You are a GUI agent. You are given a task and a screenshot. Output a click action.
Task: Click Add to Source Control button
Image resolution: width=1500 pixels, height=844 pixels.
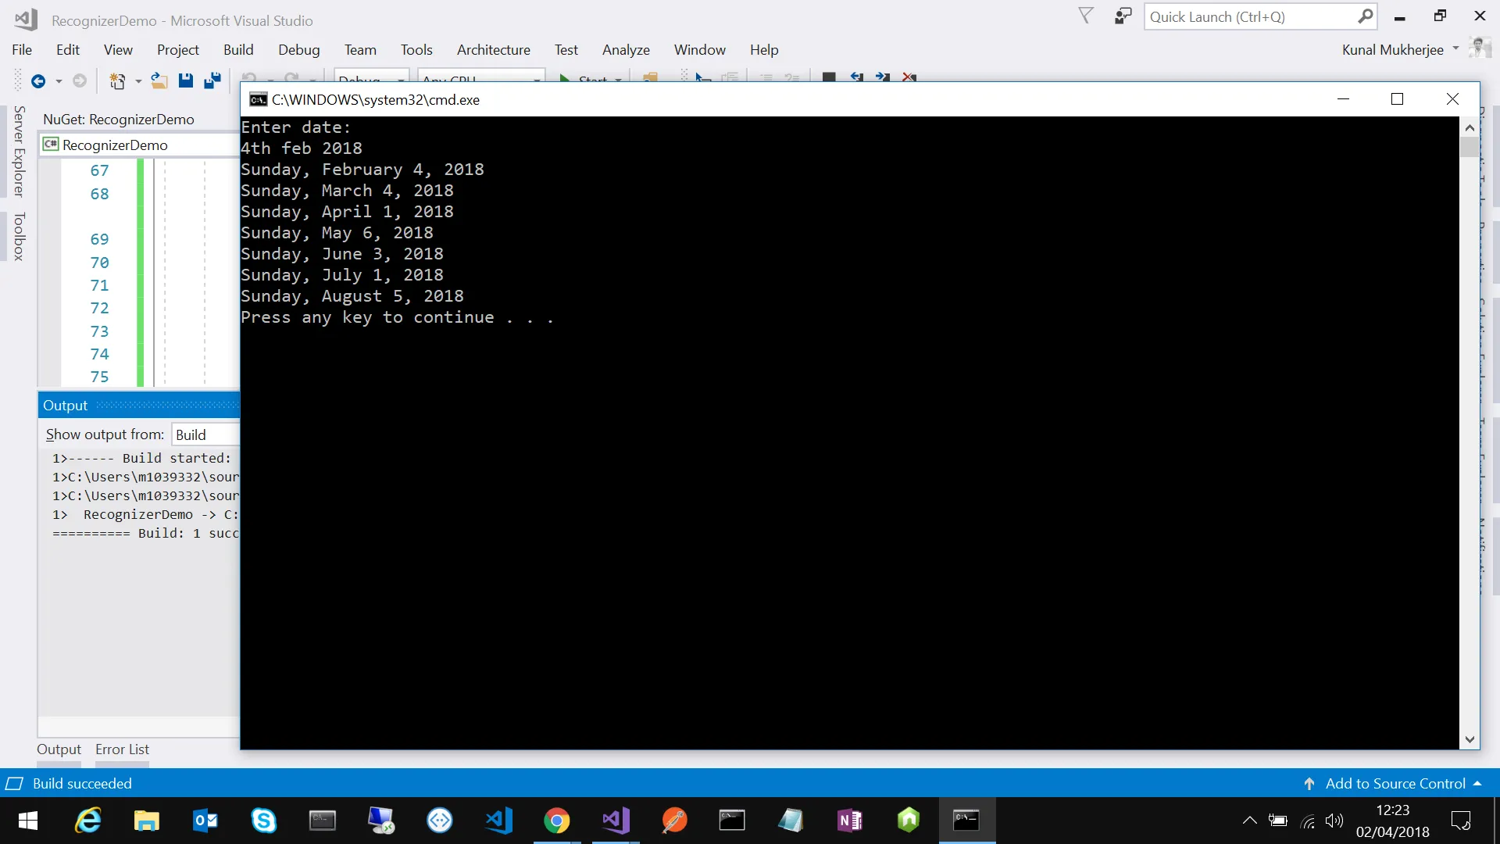click(1395, 783)
